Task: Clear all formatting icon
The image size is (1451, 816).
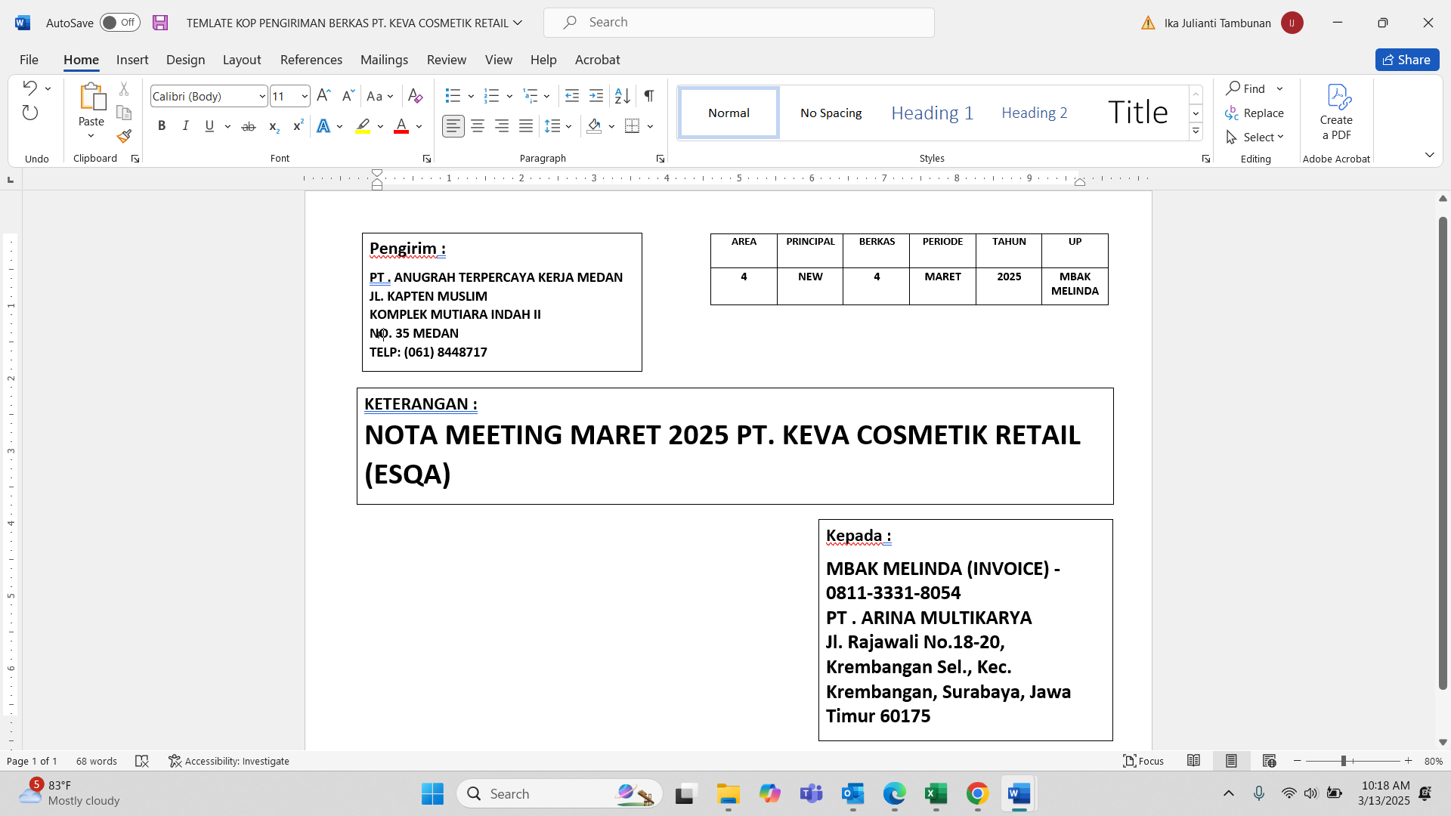Action: pos(415,96)
